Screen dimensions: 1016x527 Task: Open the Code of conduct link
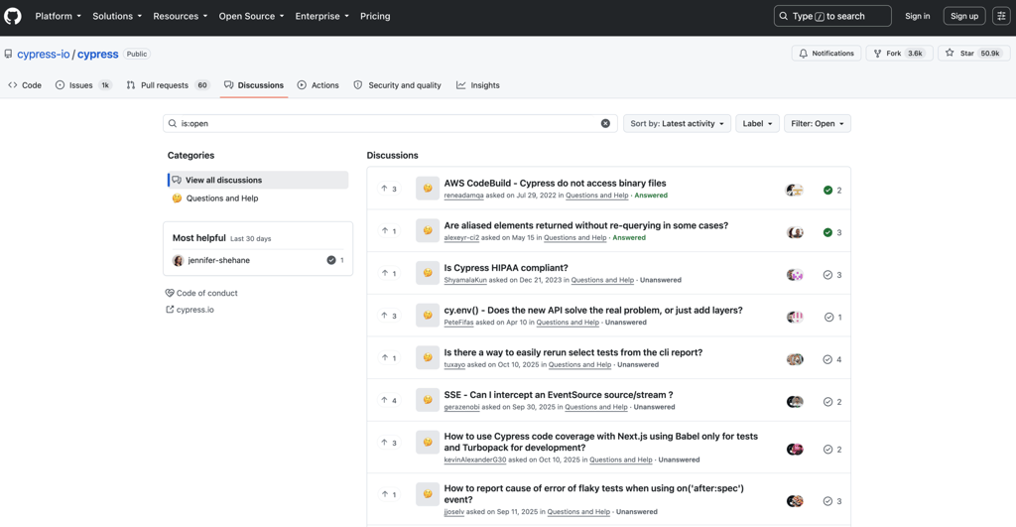(201, 293)
